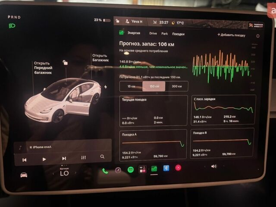Search media with the magnifier icon
Image resolution: width=276 pixels, height=207 pixels.
tap(102, 157)
